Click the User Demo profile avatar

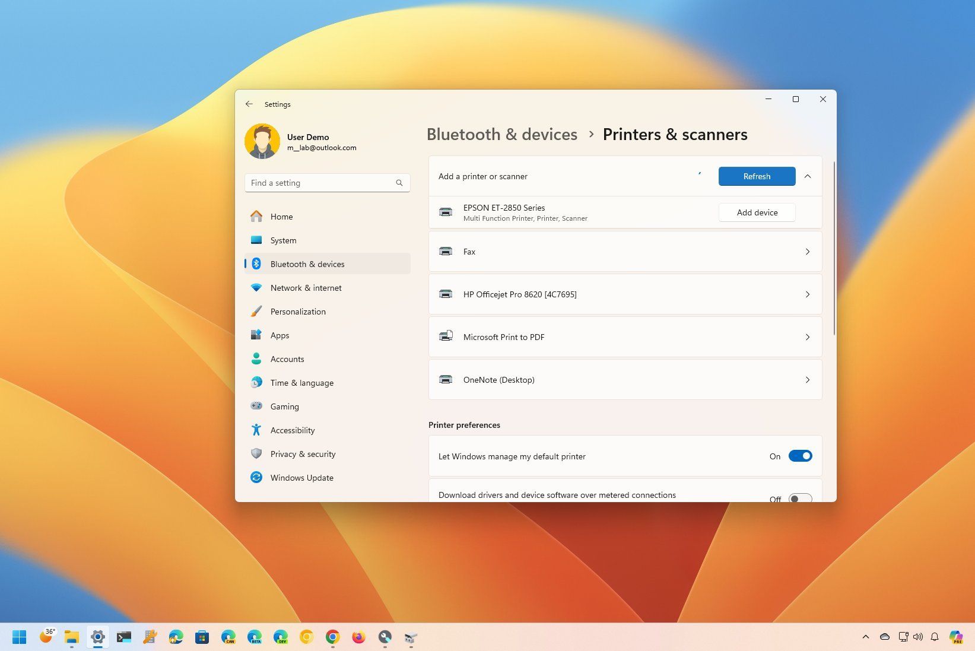pos(262,141)
